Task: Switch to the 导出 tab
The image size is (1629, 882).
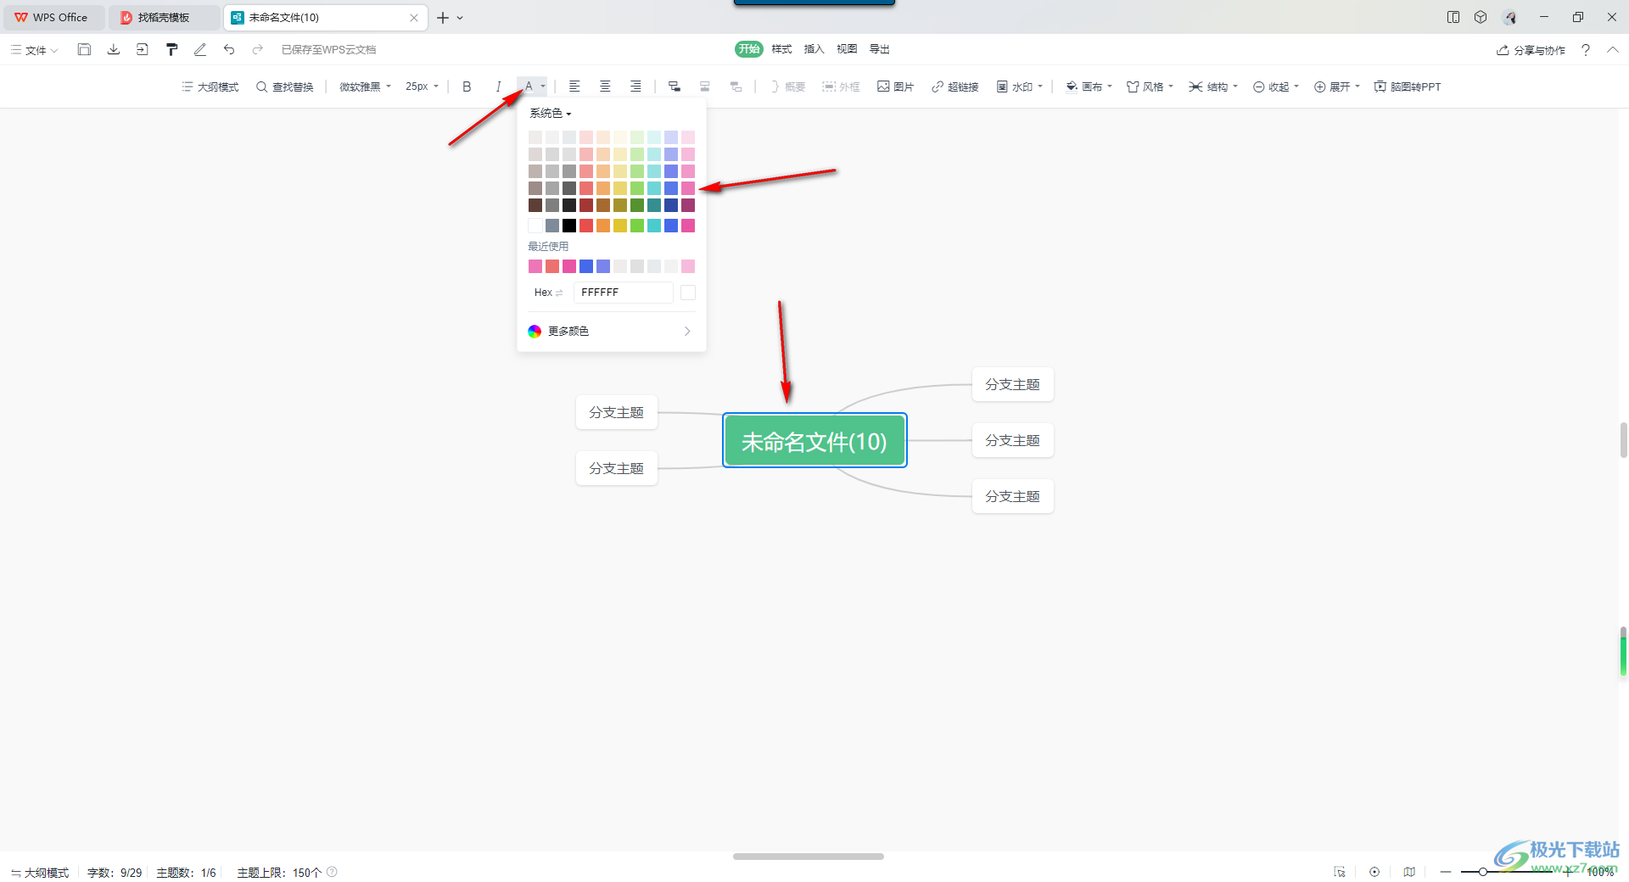Action: coord(879,49)
